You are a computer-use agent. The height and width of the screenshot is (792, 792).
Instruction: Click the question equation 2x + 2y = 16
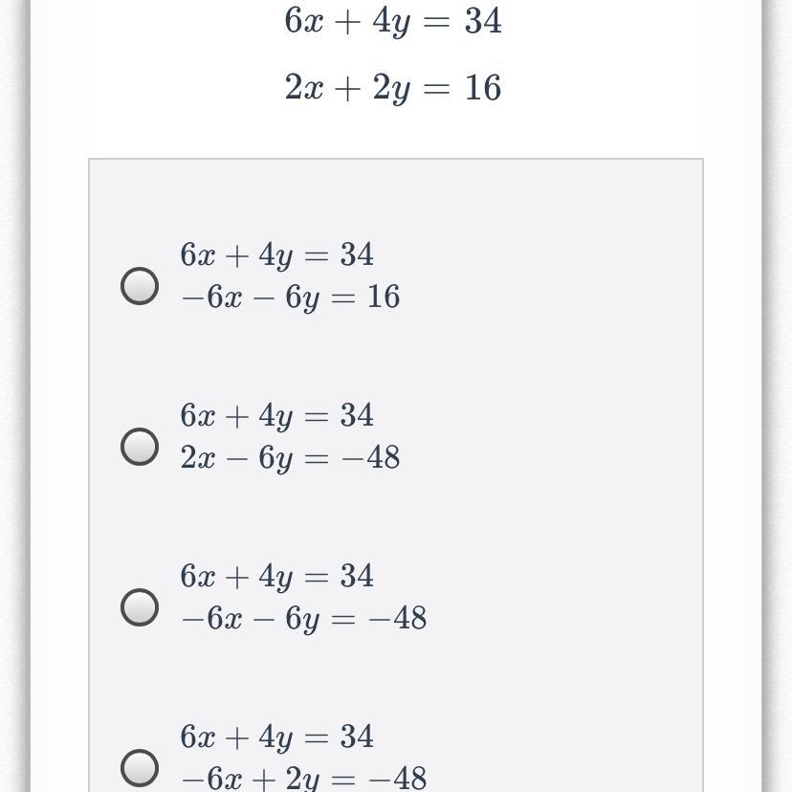pos(392,88)
